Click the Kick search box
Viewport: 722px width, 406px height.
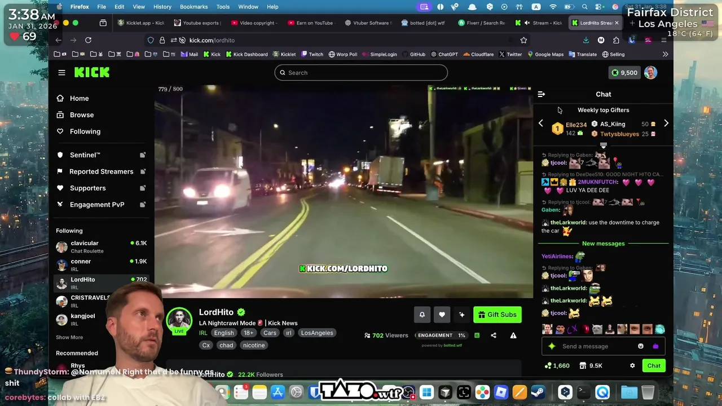361,73
